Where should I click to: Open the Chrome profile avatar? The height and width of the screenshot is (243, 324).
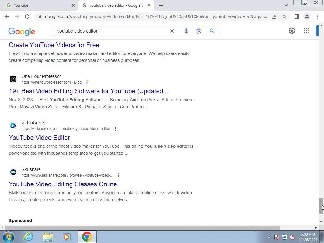pos(307,16)
